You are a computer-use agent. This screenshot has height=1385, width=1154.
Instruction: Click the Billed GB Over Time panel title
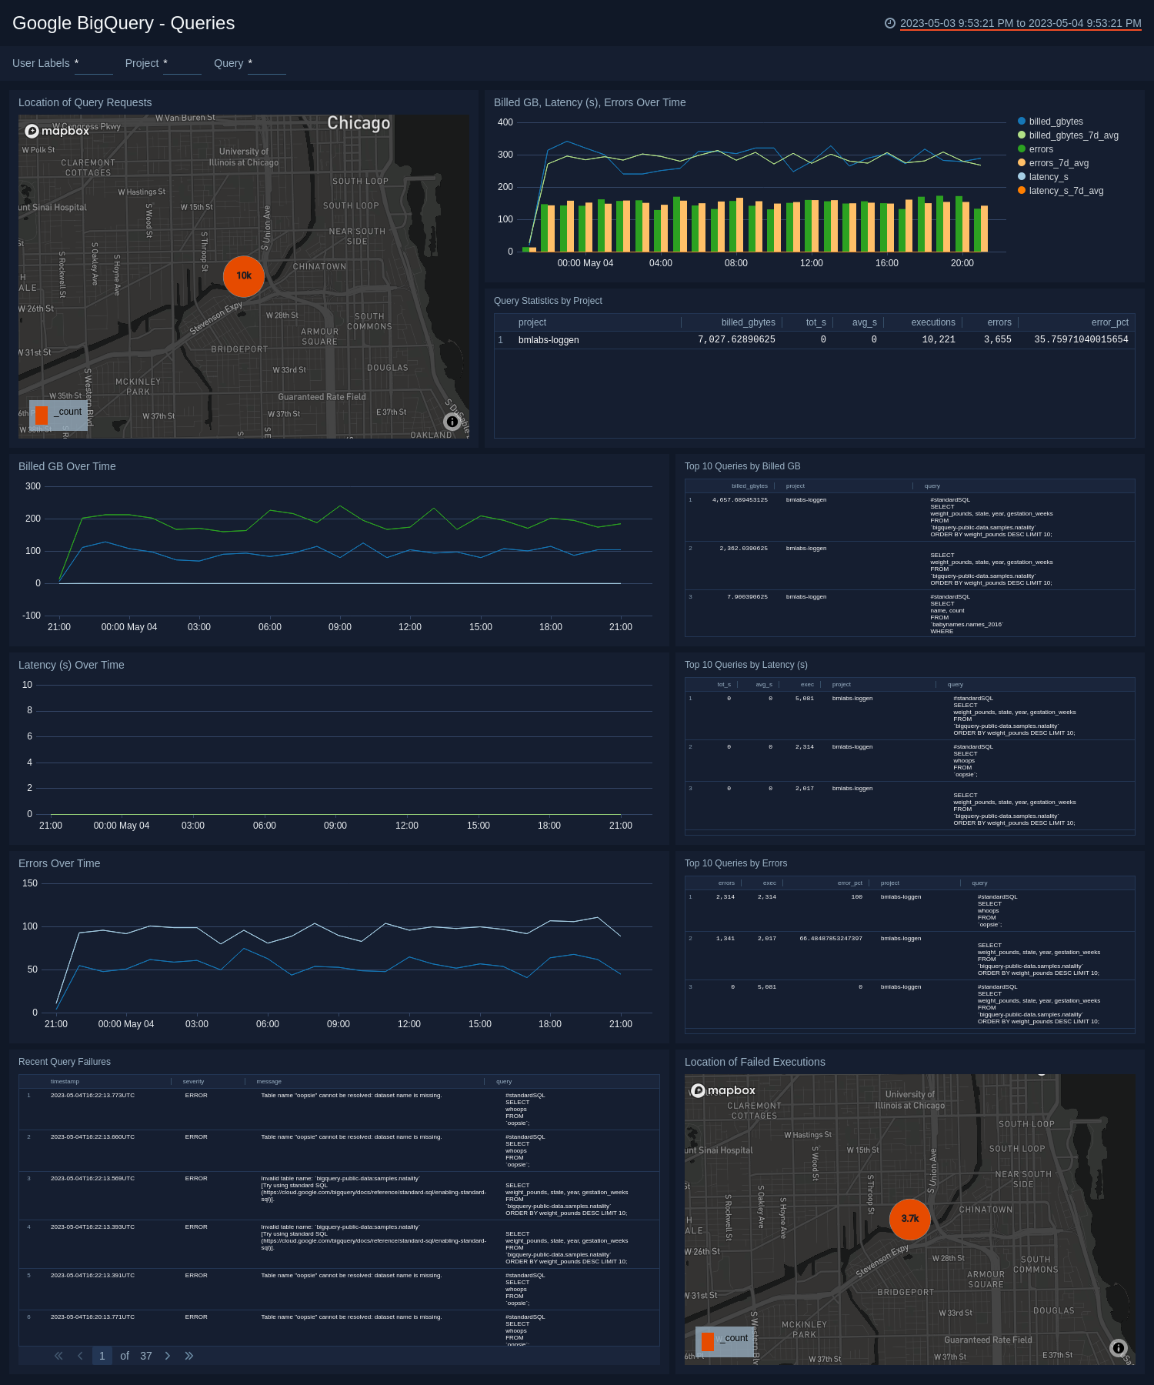67,466
